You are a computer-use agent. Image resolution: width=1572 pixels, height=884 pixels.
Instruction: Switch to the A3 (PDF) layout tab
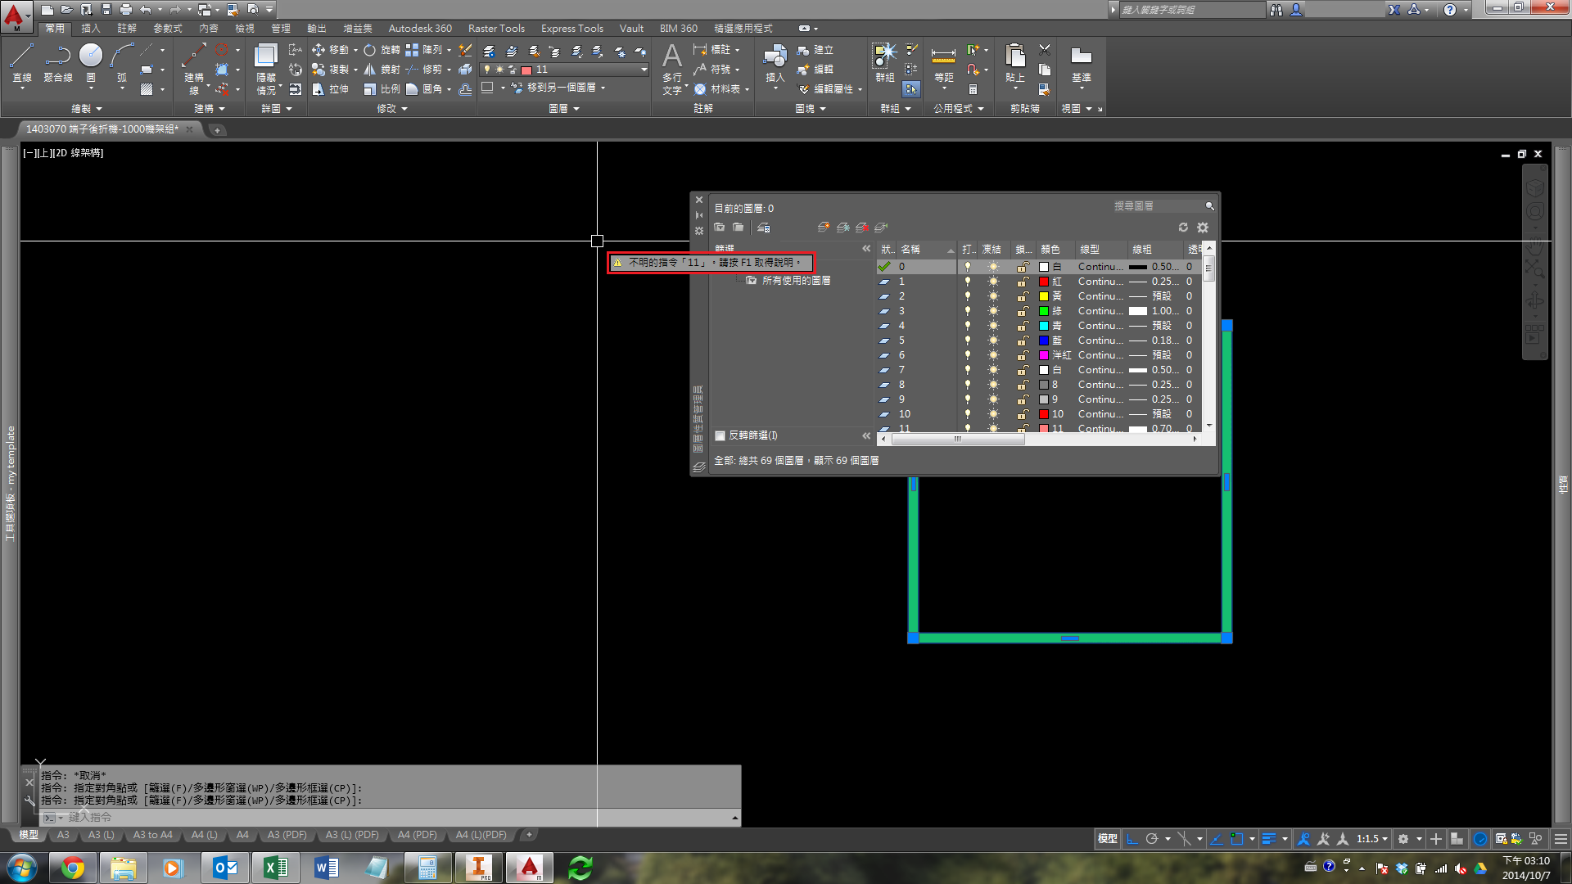[x=287, y=835]
